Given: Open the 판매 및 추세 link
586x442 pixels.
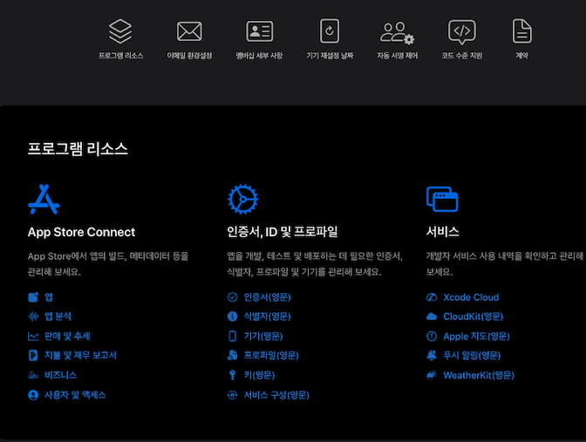Looking at the screenshot, I should 67,336.
